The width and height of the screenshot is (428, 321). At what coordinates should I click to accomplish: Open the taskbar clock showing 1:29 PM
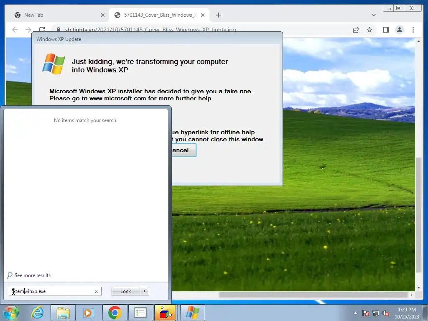(406, 313)
